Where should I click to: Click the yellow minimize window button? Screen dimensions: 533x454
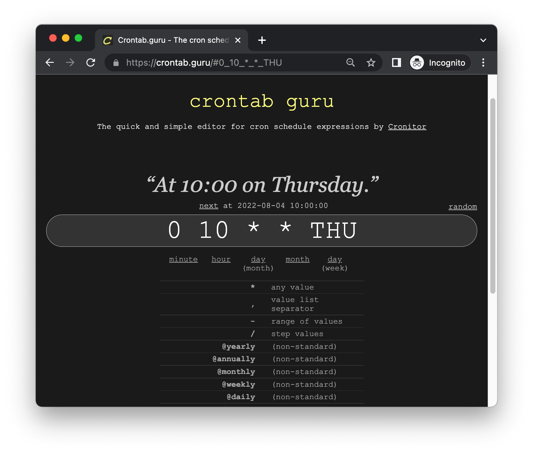tap(66, 38)
